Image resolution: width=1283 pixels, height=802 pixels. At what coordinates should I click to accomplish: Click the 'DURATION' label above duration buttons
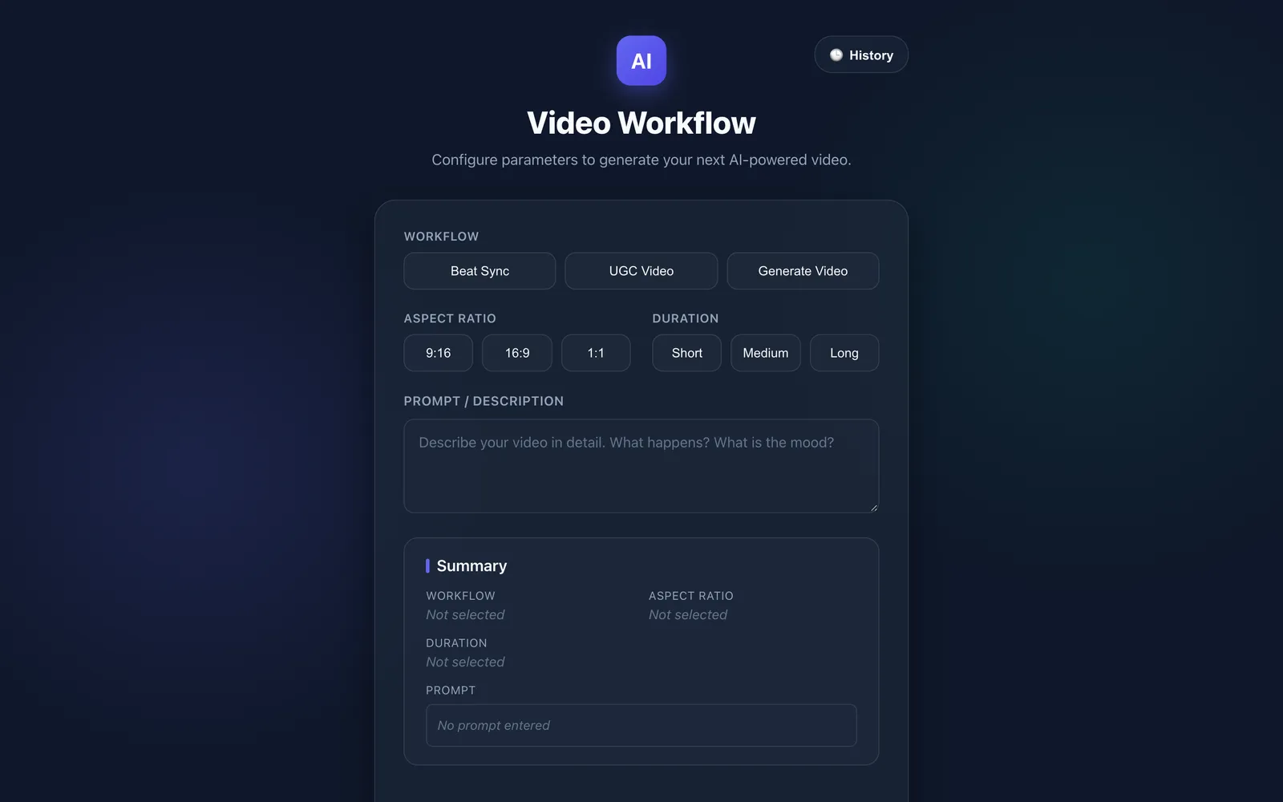(x=686, y=318)
